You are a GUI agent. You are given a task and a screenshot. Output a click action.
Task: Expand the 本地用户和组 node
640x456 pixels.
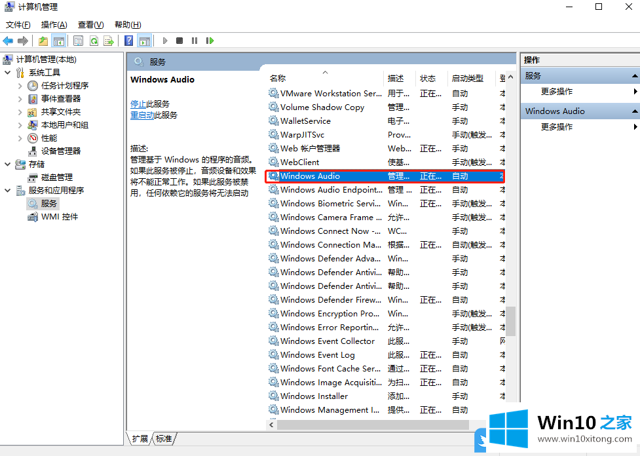tap(20, 125)
